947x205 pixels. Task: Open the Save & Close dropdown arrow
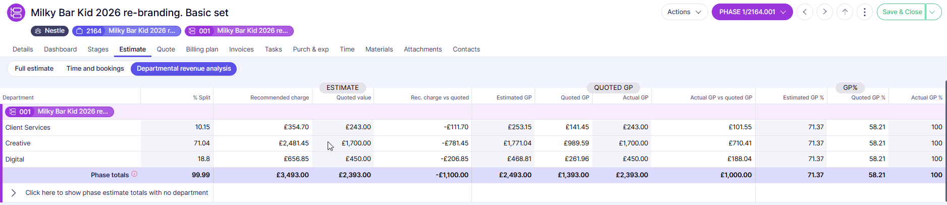pos(934,12)
